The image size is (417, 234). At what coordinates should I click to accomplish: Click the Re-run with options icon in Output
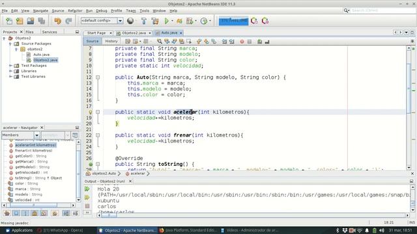(x=87, y=198)
